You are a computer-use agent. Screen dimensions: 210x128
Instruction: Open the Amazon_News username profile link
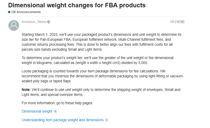point(34,22)
